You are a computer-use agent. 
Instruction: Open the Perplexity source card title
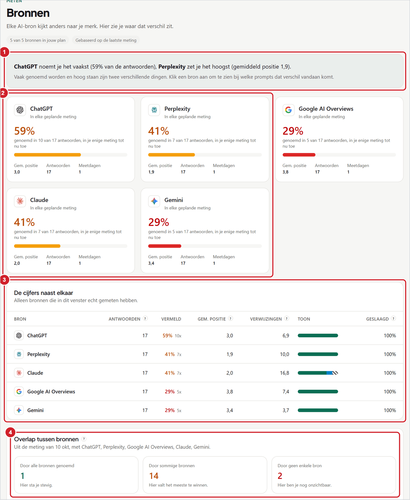tap(177, 109)
